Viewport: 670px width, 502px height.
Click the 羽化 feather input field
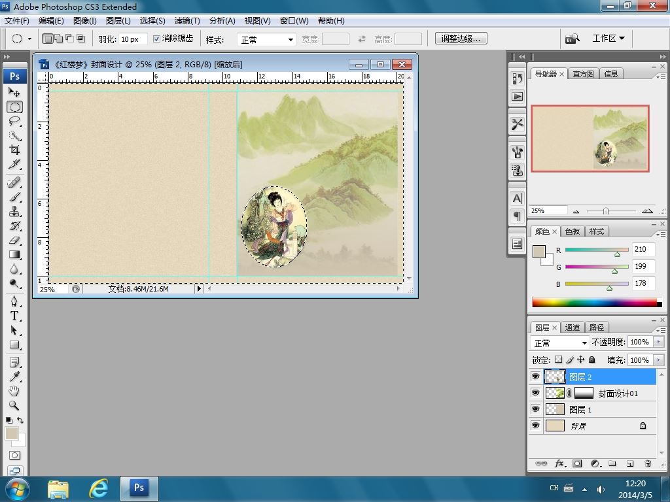click(x=133, y=39)
